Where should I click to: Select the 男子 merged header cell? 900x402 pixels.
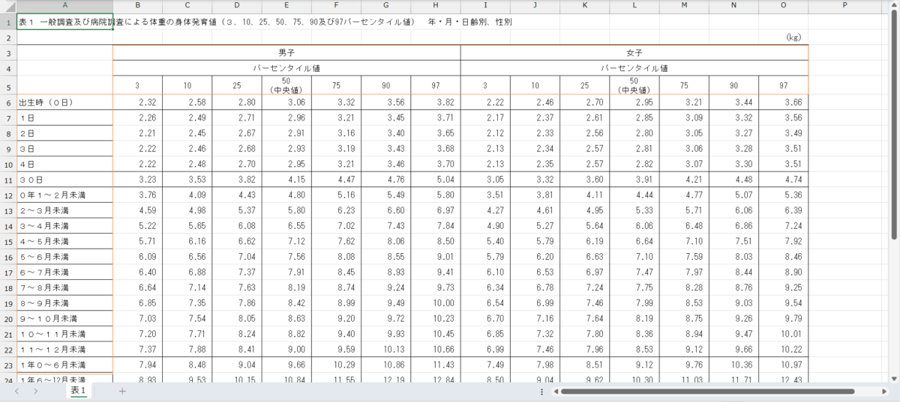(x=286, y=52)
